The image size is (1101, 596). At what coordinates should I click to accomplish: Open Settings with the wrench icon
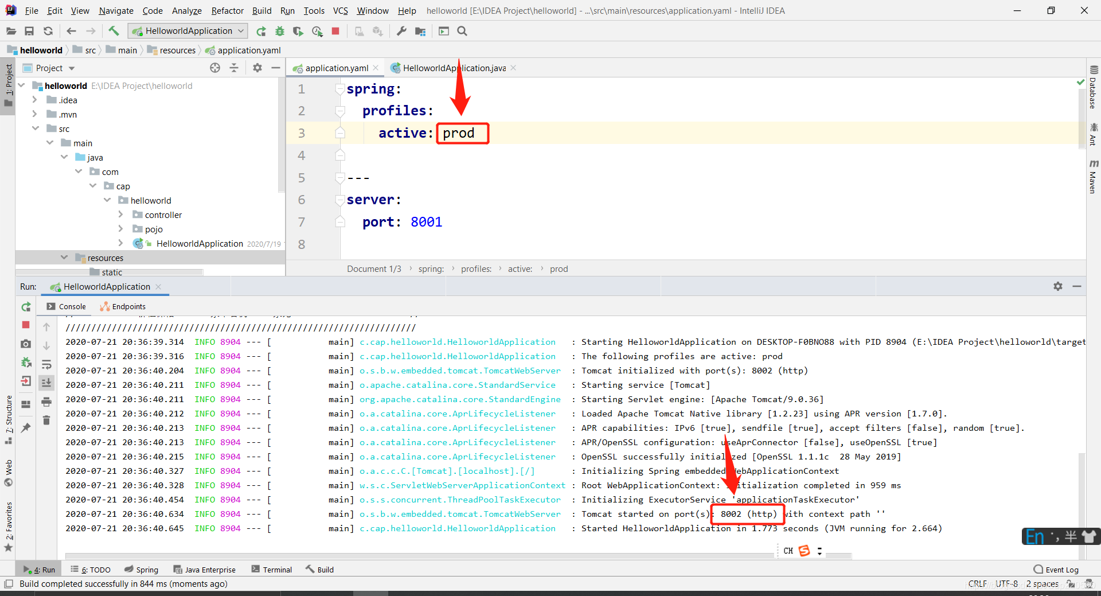[401, 31]
